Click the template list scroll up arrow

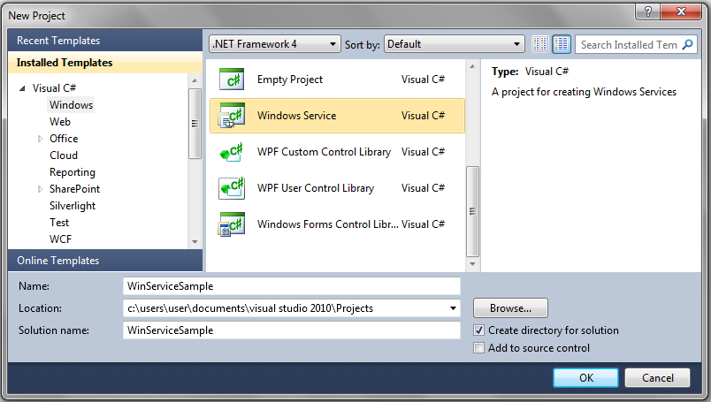point(472,66)
